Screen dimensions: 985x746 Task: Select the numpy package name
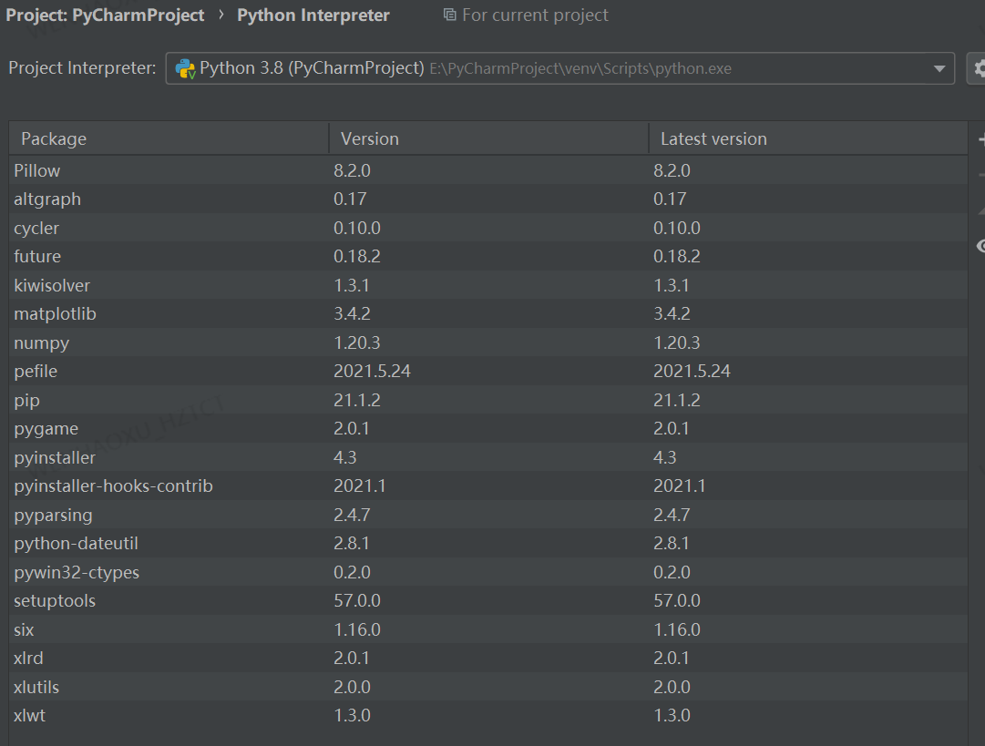pyautogui.click(x=42, y=342)
